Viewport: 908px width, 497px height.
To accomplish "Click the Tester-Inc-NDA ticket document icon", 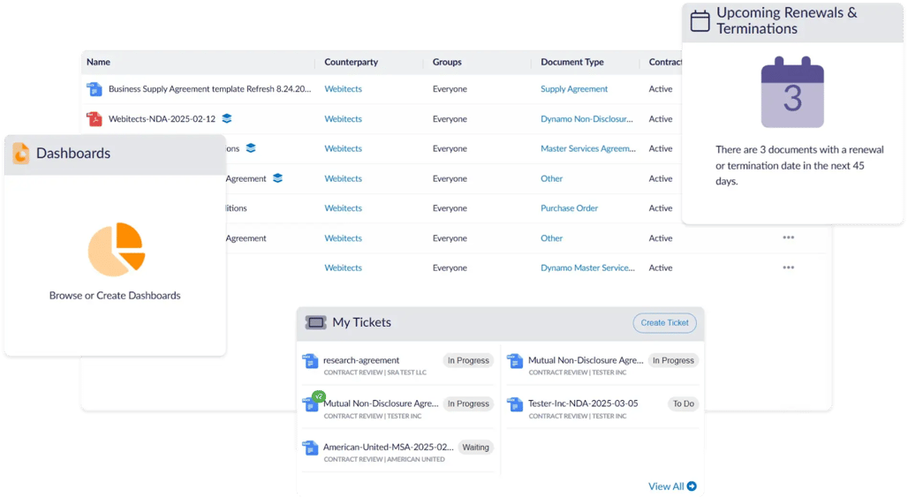I will (515, 403).
